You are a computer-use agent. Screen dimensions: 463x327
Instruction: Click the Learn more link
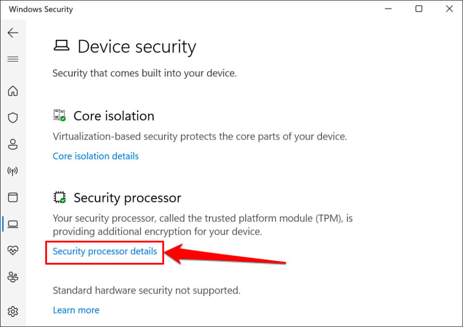tap(76, 310)
